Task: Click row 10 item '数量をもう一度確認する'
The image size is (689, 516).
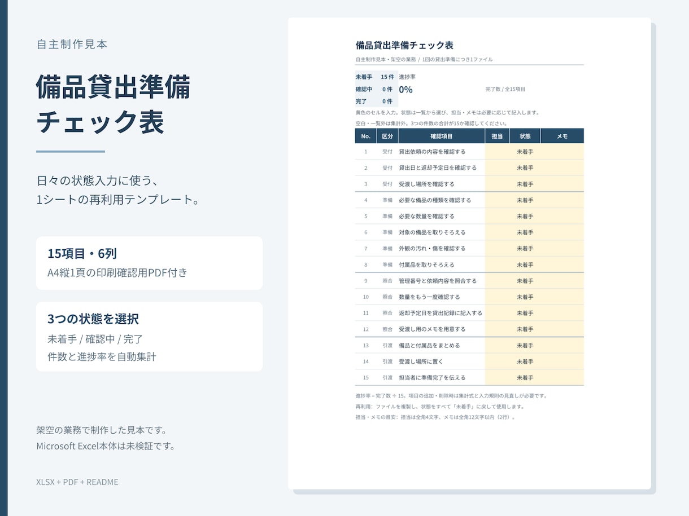Action: [x=429, y=297]
